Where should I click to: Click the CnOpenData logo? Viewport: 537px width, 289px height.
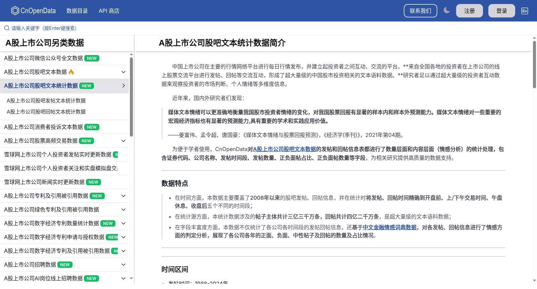pyautogui.click(x=33, y=11)
